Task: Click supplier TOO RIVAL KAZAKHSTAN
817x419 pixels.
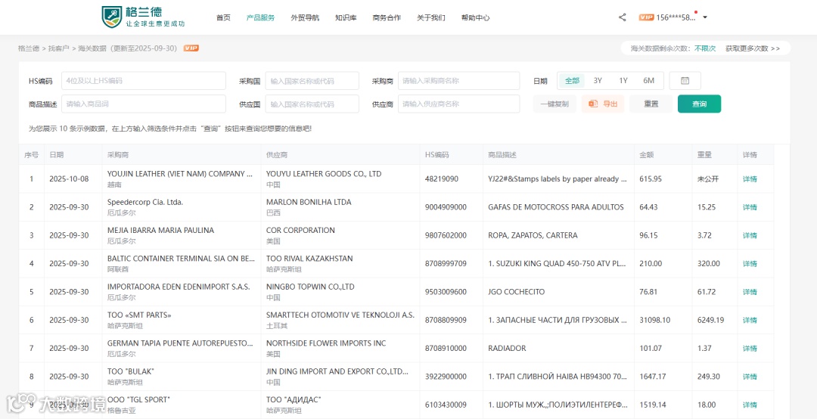Action: pyautogui.click(x=309, y=259)
